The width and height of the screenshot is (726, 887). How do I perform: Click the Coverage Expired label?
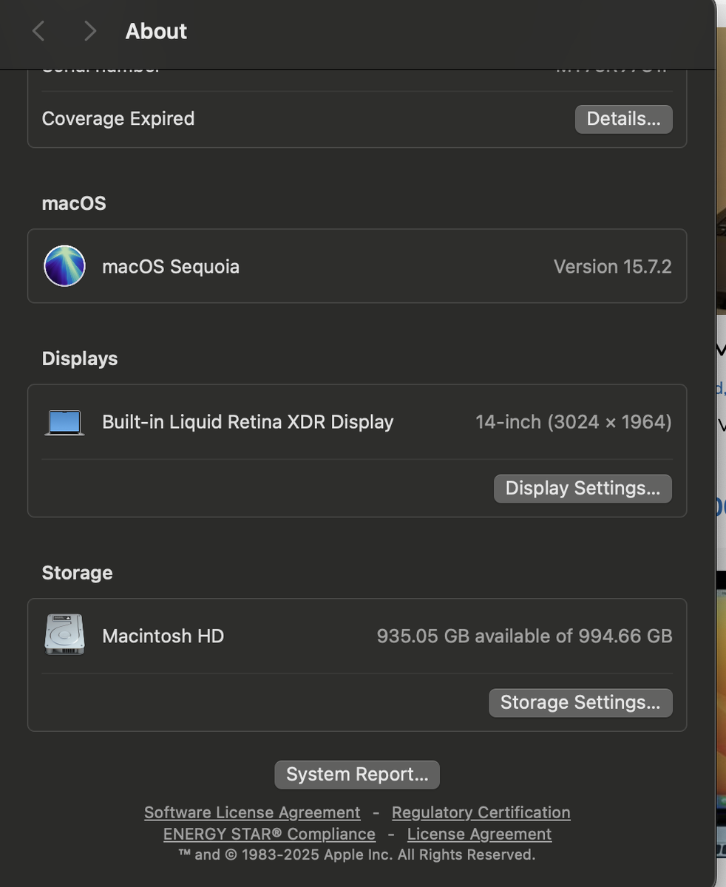[118, 119]
